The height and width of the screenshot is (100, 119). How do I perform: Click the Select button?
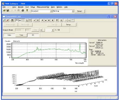(x=80, y=11)
